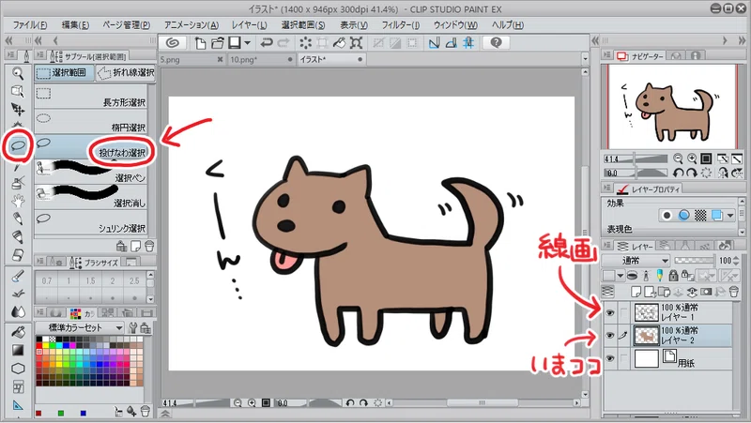Rotate canvas left in Navigator

(x=678, y=173)
